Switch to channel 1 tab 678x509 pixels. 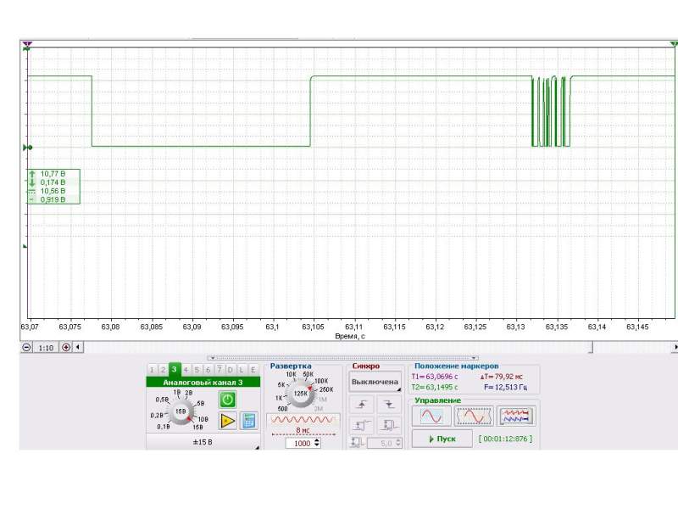pyautogui.click(x=152, y=369)
